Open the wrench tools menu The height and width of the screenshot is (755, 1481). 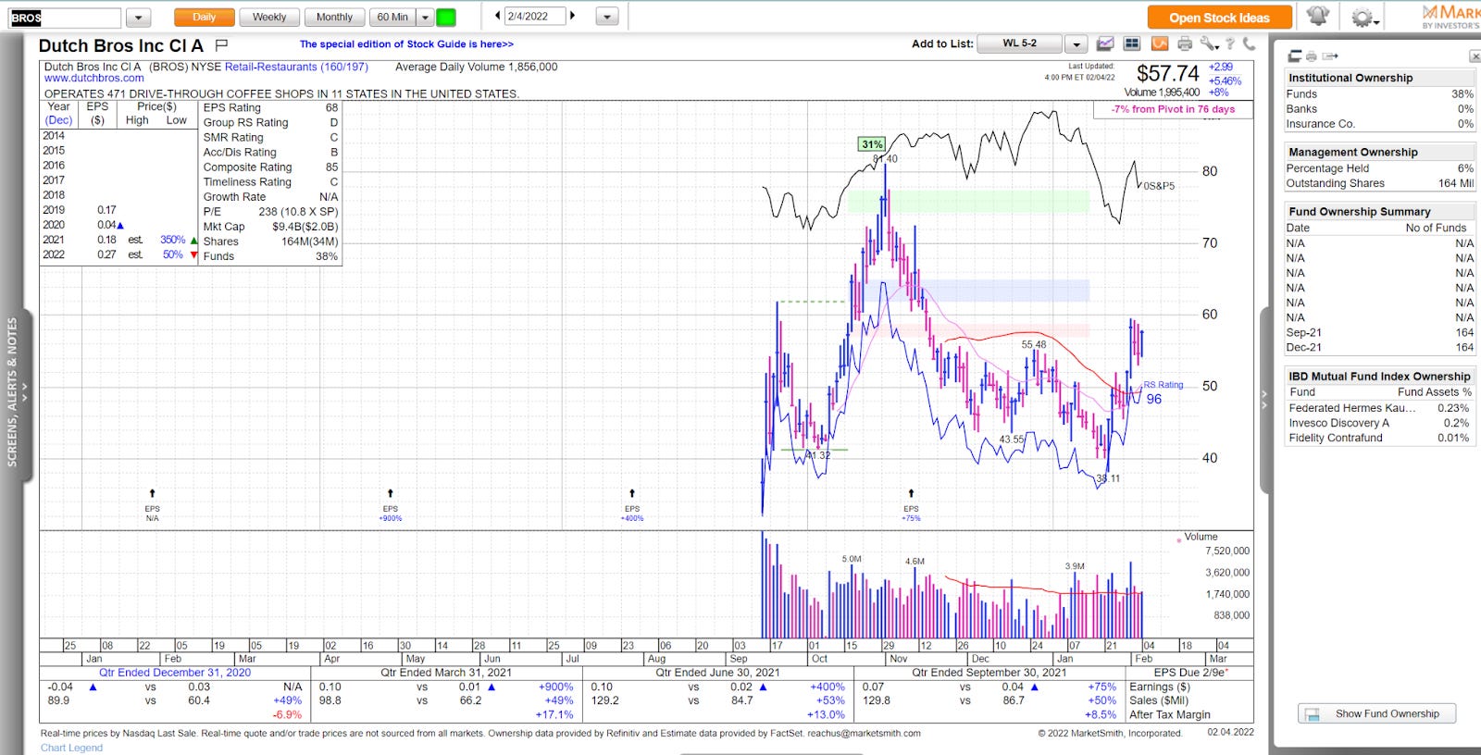click(1209, 43)
